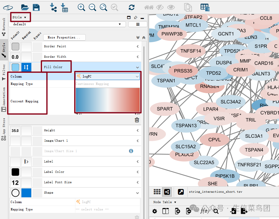The width and height of the screenshot is (279, 219).
Task: Zoom out of the network
Action: (92, 7)
